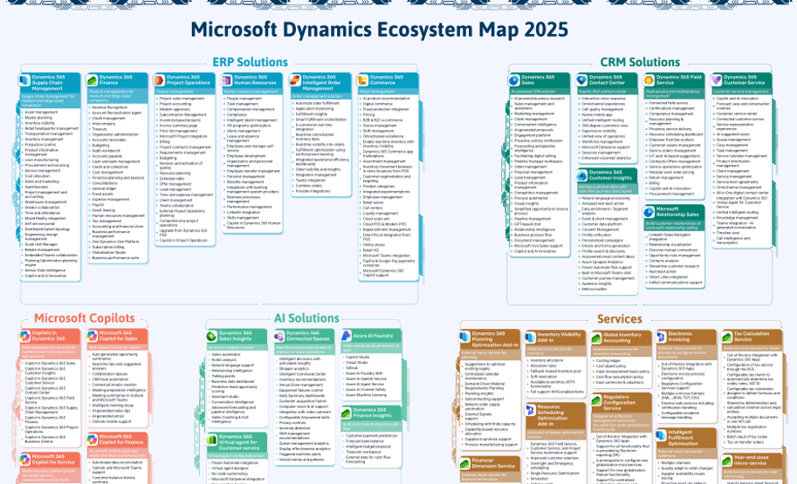Click the Virtual agent for Customer service icon
The width and height of the screenshot is (797, 484).
pos(211,440)
